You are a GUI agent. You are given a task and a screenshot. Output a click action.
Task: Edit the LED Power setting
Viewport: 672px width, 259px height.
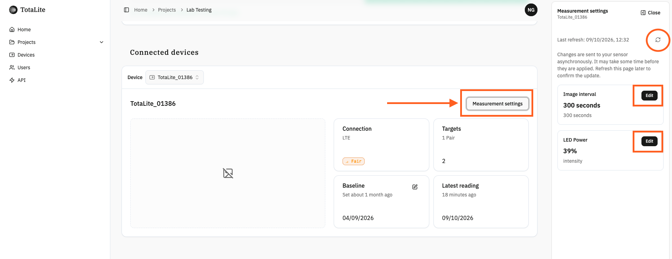649,141
